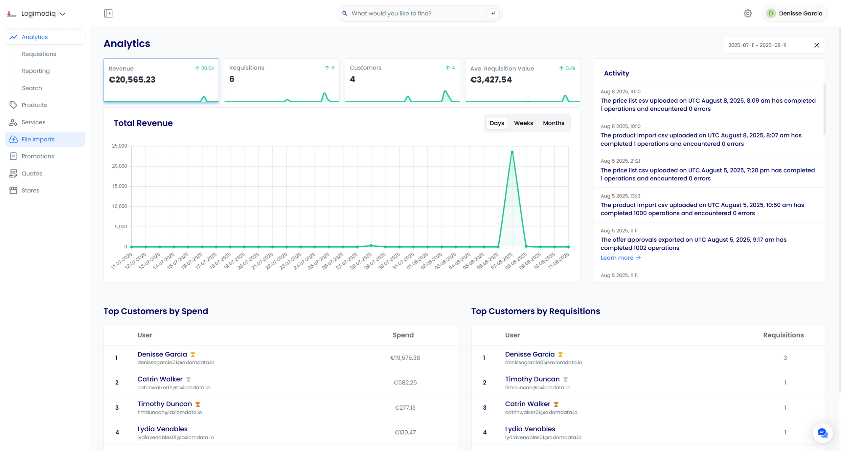Viewport: 841px width, 451px height.
Task: Clear the selected date range
Action: click(817, 45)
